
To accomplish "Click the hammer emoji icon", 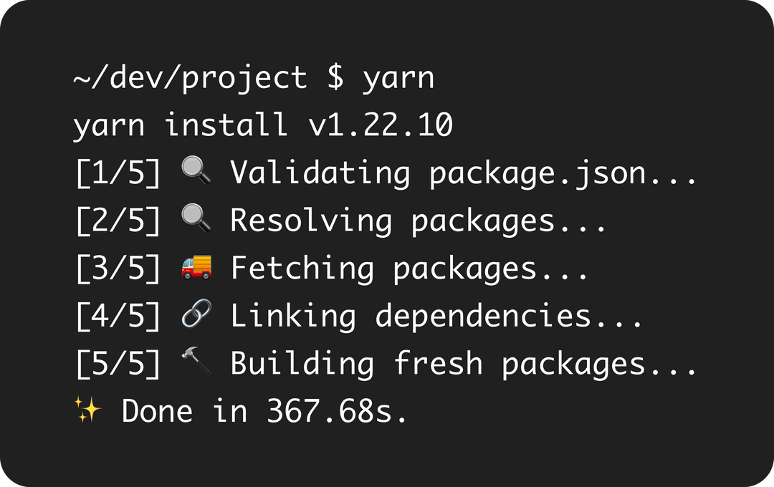I will [x=195, y=363].
